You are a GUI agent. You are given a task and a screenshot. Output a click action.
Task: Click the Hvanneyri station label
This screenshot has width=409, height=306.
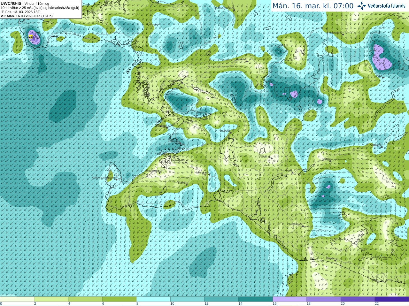(175, 81)
